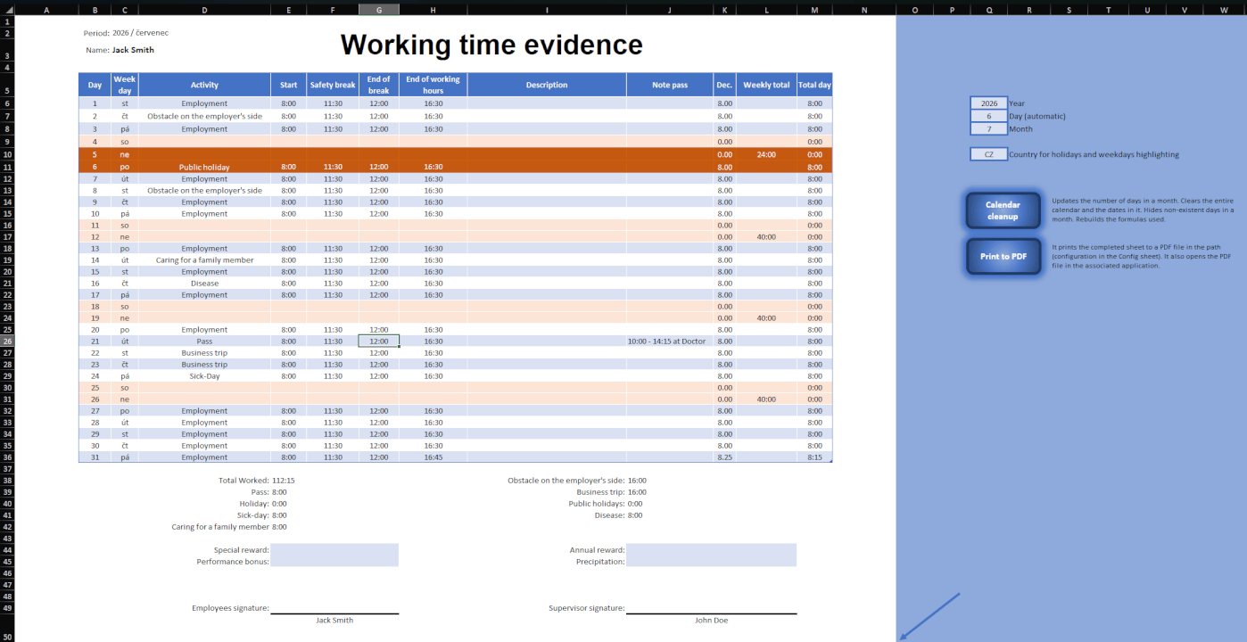
Task: Click the Activity table header
Action: coord(204,85)
